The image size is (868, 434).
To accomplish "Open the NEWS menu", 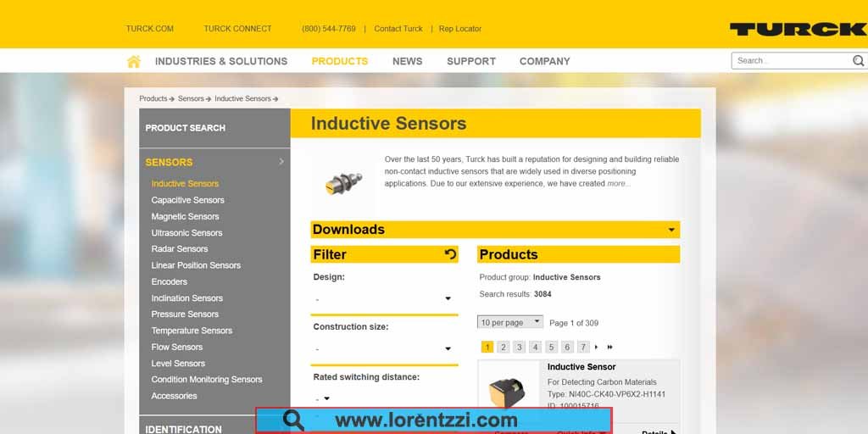I will click(407, 61).
